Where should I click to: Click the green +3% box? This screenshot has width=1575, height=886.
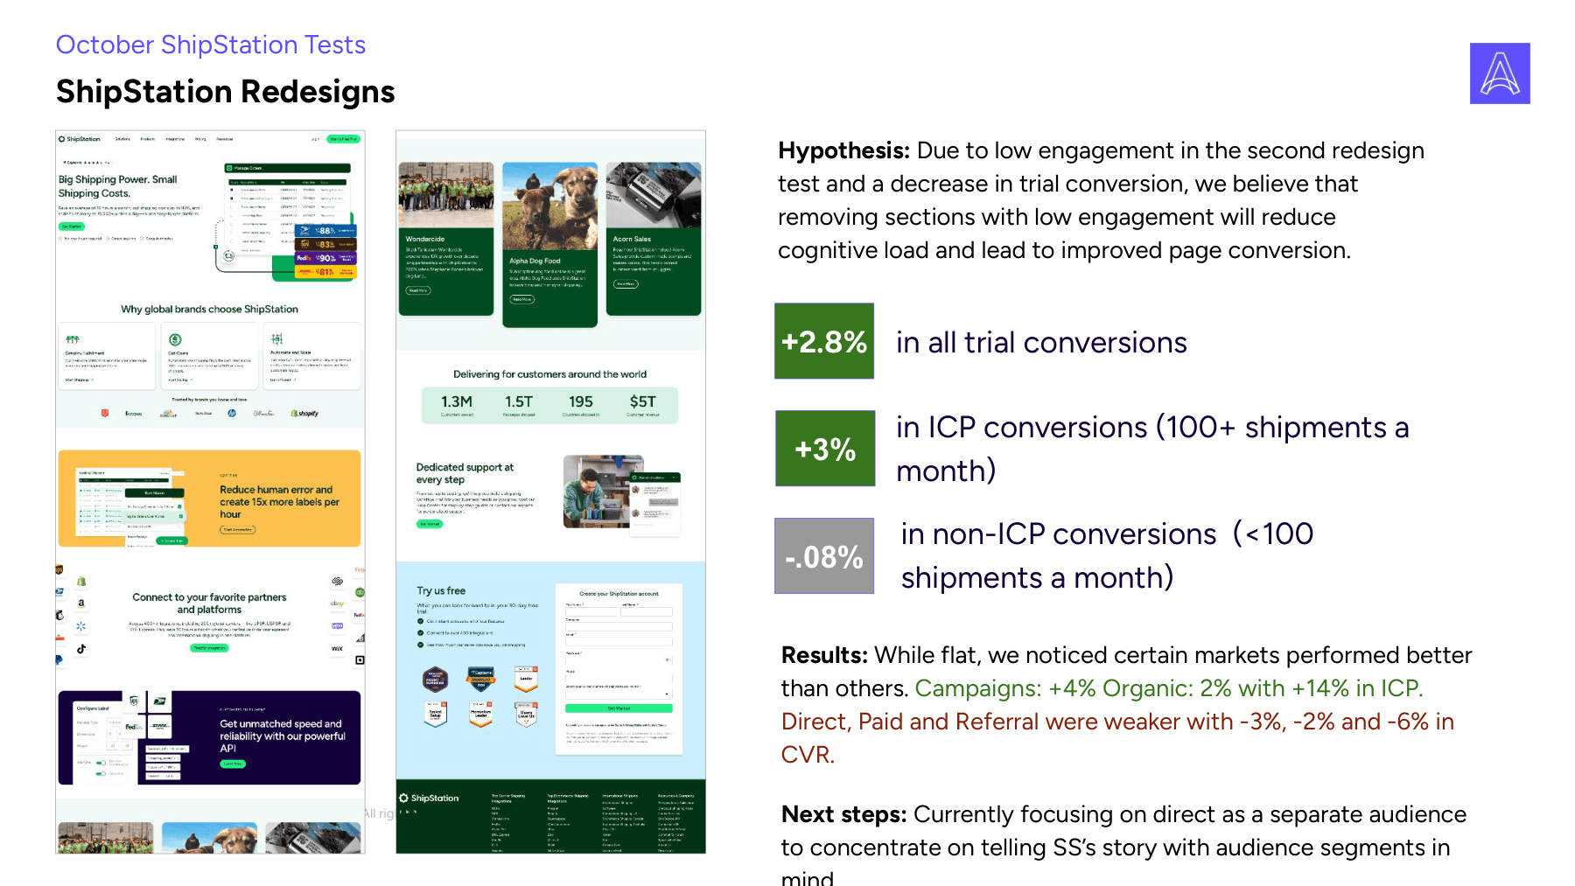point(825,449)
